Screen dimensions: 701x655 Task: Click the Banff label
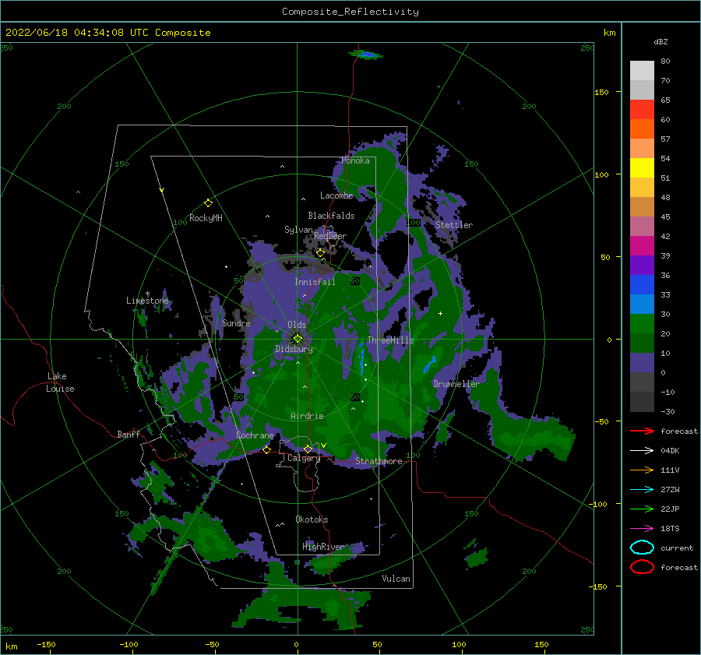[x=129, y=434]
